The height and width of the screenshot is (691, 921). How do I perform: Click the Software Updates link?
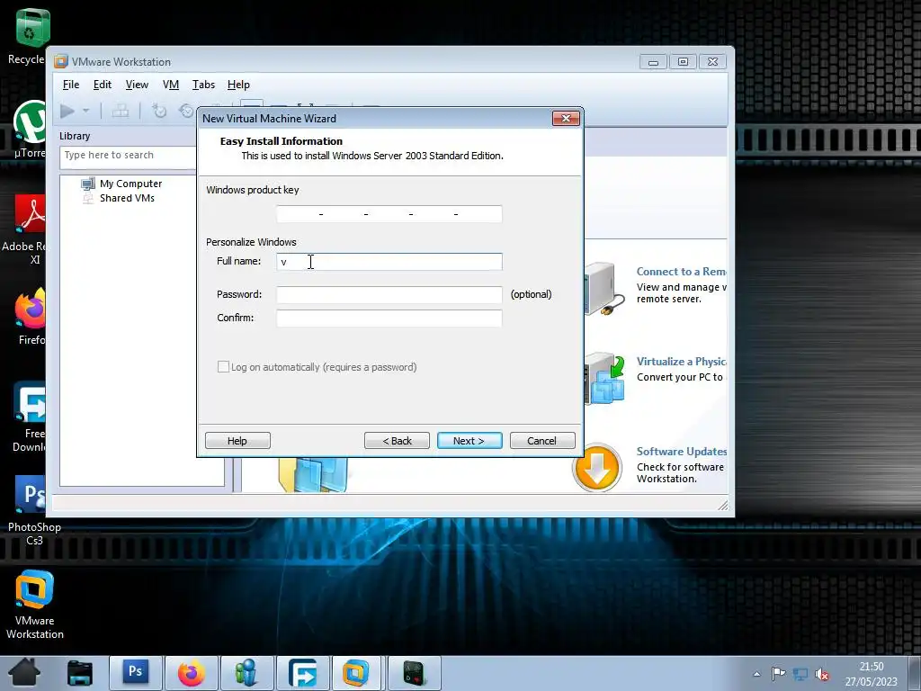(682, 452)
